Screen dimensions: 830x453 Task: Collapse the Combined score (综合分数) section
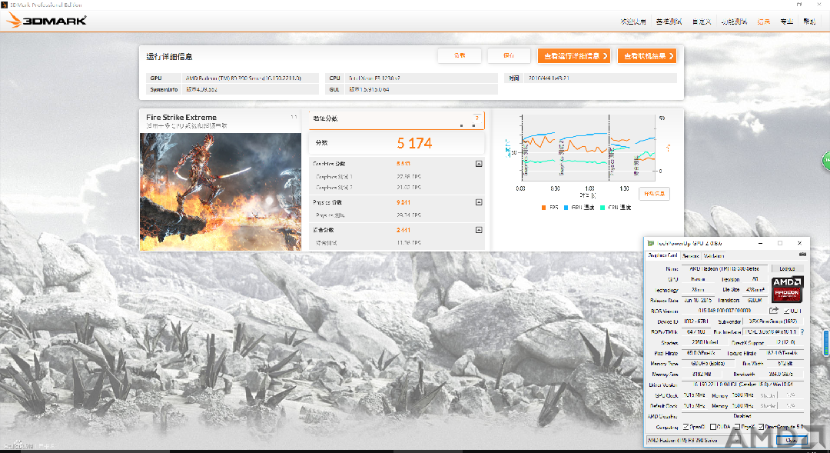point(479,230)
